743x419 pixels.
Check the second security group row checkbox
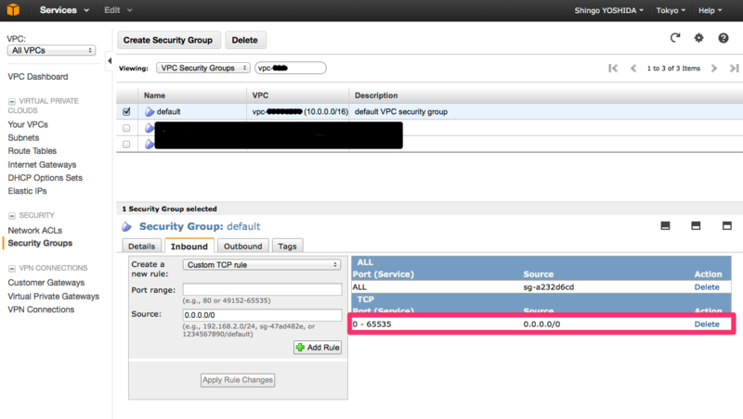click(126, 128)
